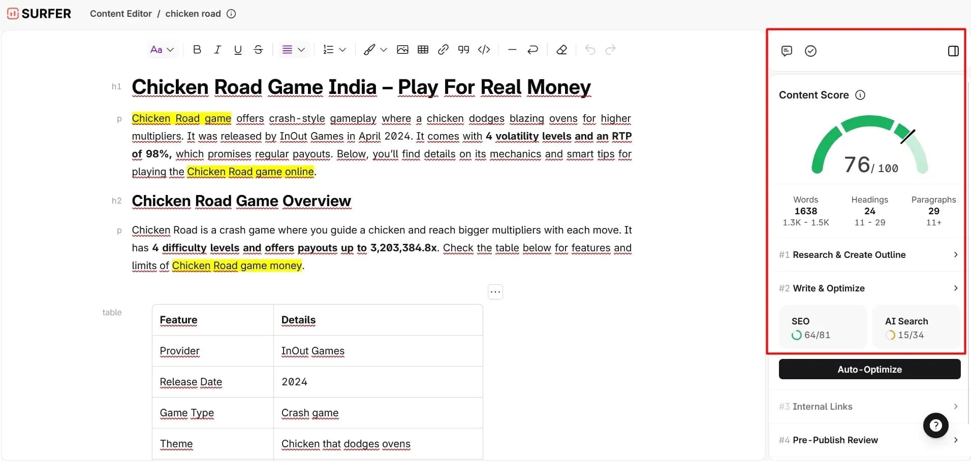
Task: Open the numbered list dropdown
Action: (x=334, y=50)
